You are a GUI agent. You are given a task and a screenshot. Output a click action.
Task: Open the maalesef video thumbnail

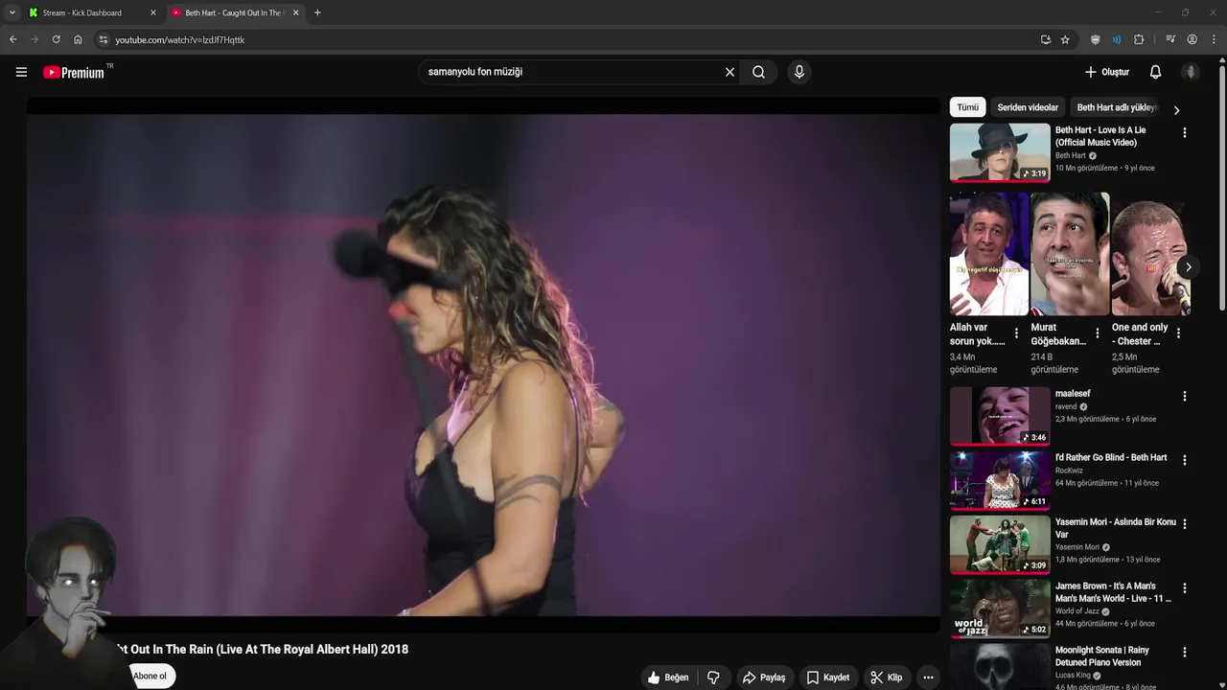coord(1000,416)
